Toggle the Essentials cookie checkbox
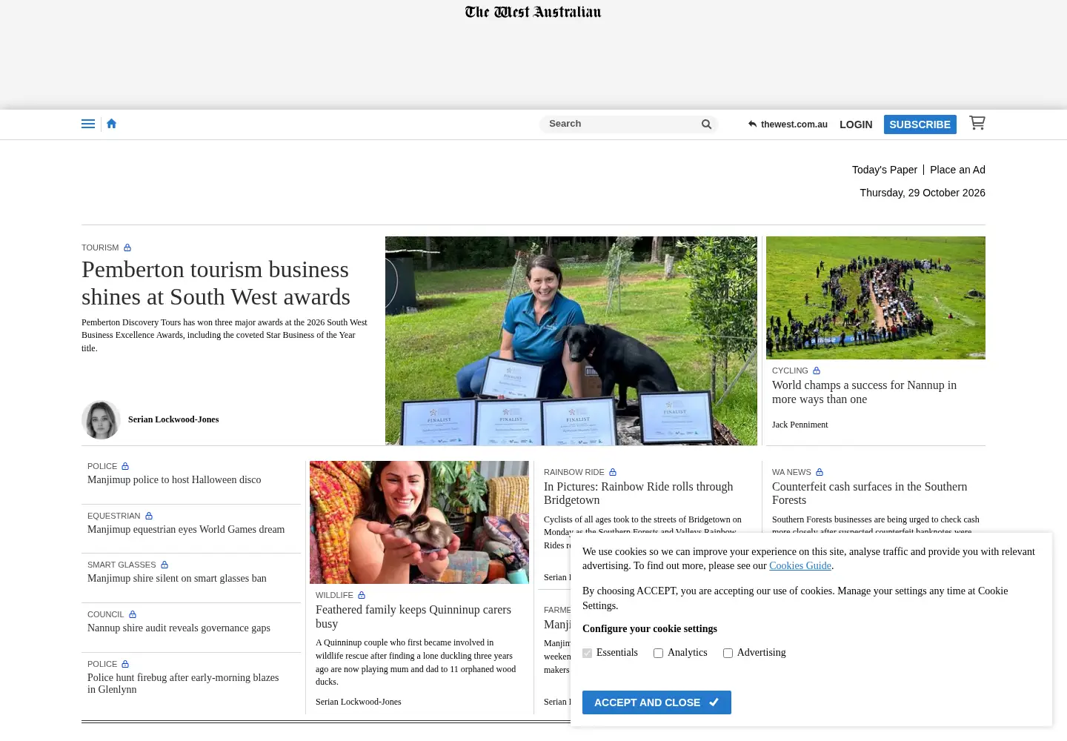The height and width of the screenshot is (741, 1067). [x=587, y=653]
